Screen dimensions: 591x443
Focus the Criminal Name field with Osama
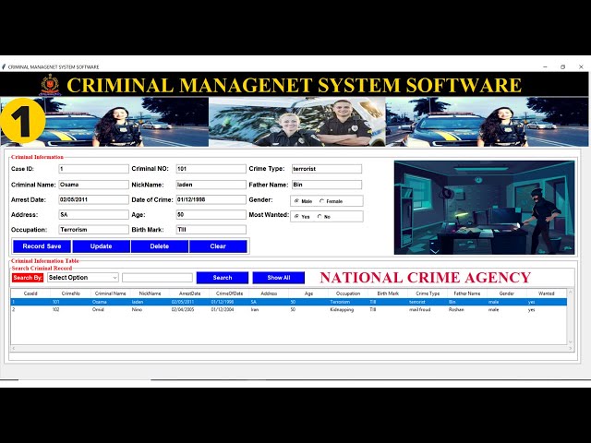[x=93, y=185]
